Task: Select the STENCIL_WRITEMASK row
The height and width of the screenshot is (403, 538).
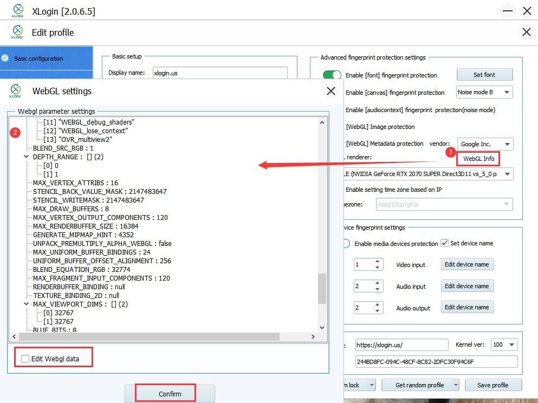Action: click(x=88, y=200)
